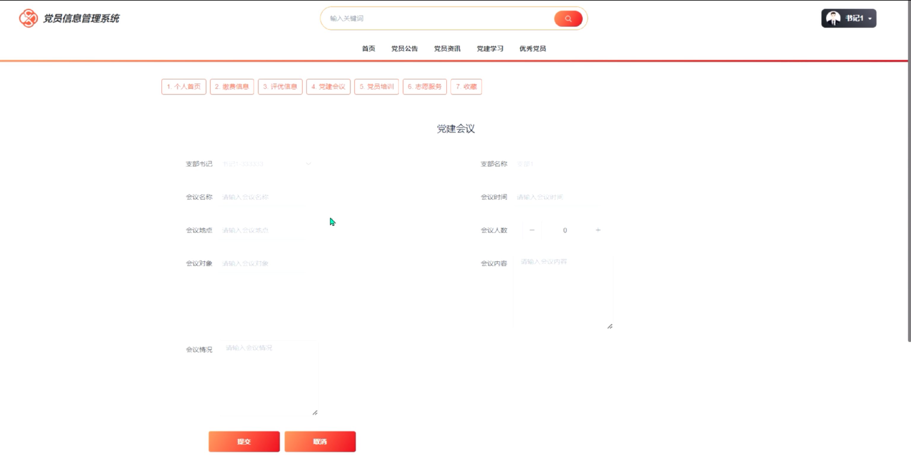
Task: Focus the 会议名称 input field
Action: (262, 197)
